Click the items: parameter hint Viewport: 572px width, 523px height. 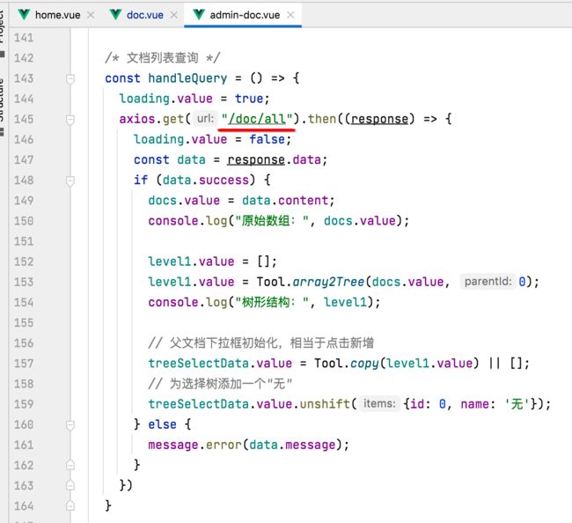coord(379,403)
